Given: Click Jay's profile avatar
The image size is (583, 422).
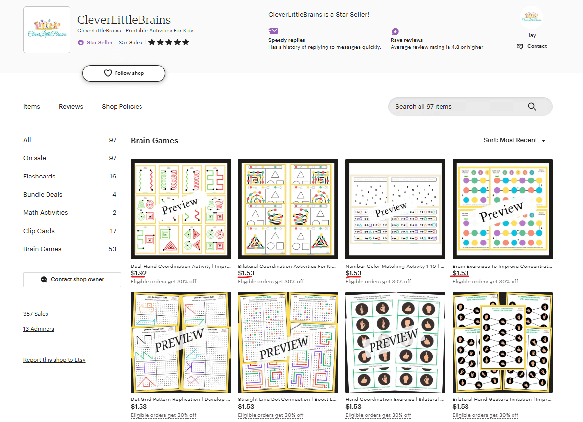Looking at the screenshot, I should (532, 18).
